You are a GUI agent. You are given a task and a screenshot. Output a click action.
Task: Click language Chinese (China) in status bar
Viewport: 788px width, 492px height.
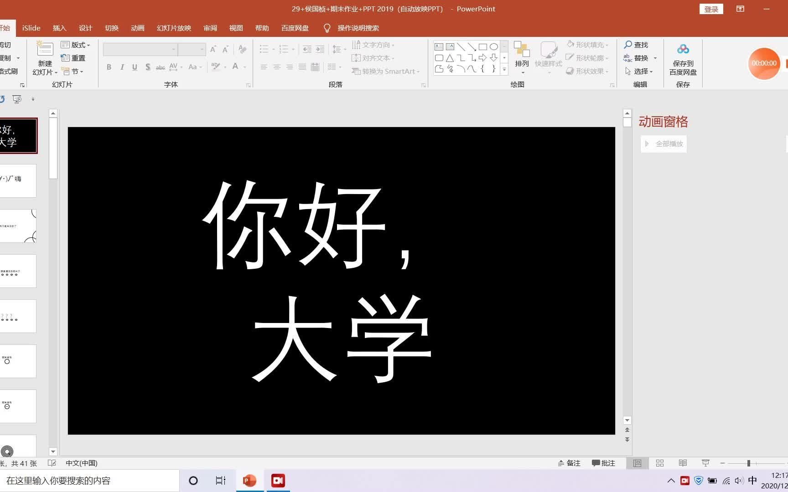click(x=81, y=463)
